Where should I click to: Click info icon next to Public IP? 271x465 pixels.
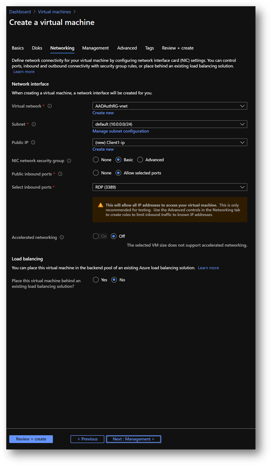click(x=33, y=142)
